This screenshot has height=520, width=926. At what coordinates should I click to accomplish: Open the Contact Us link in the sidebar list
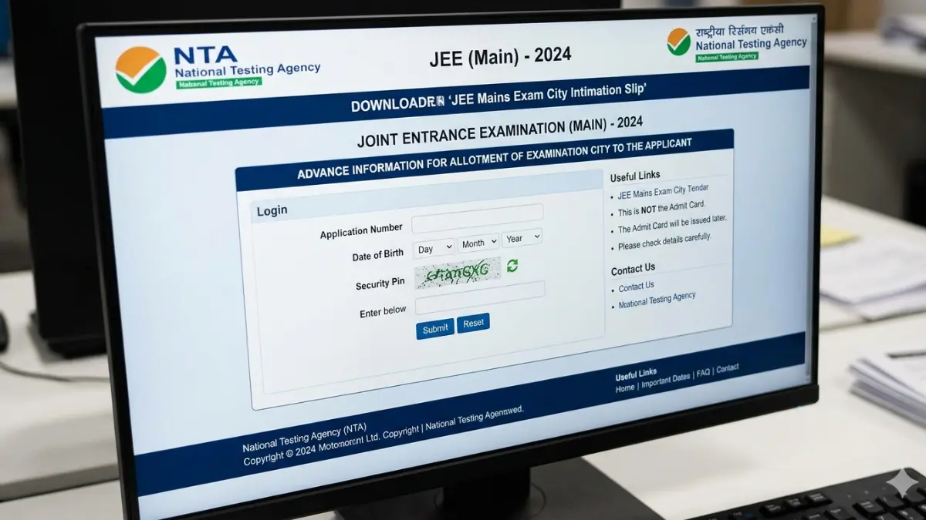click(636, 287)
